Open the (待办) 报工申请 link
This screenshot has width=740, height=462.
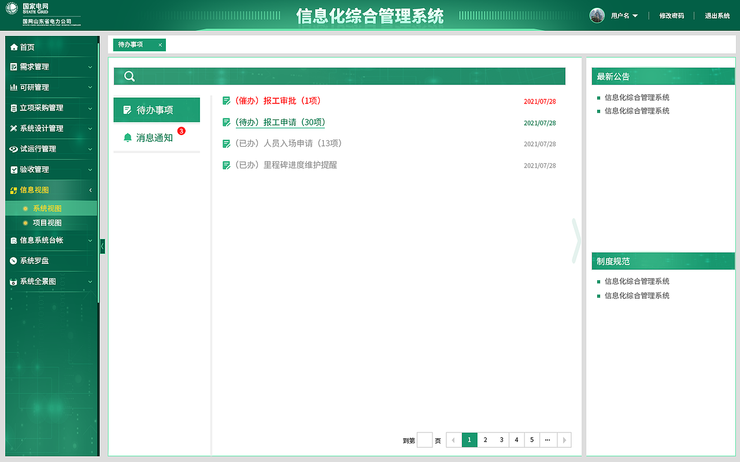click(280, 122)
